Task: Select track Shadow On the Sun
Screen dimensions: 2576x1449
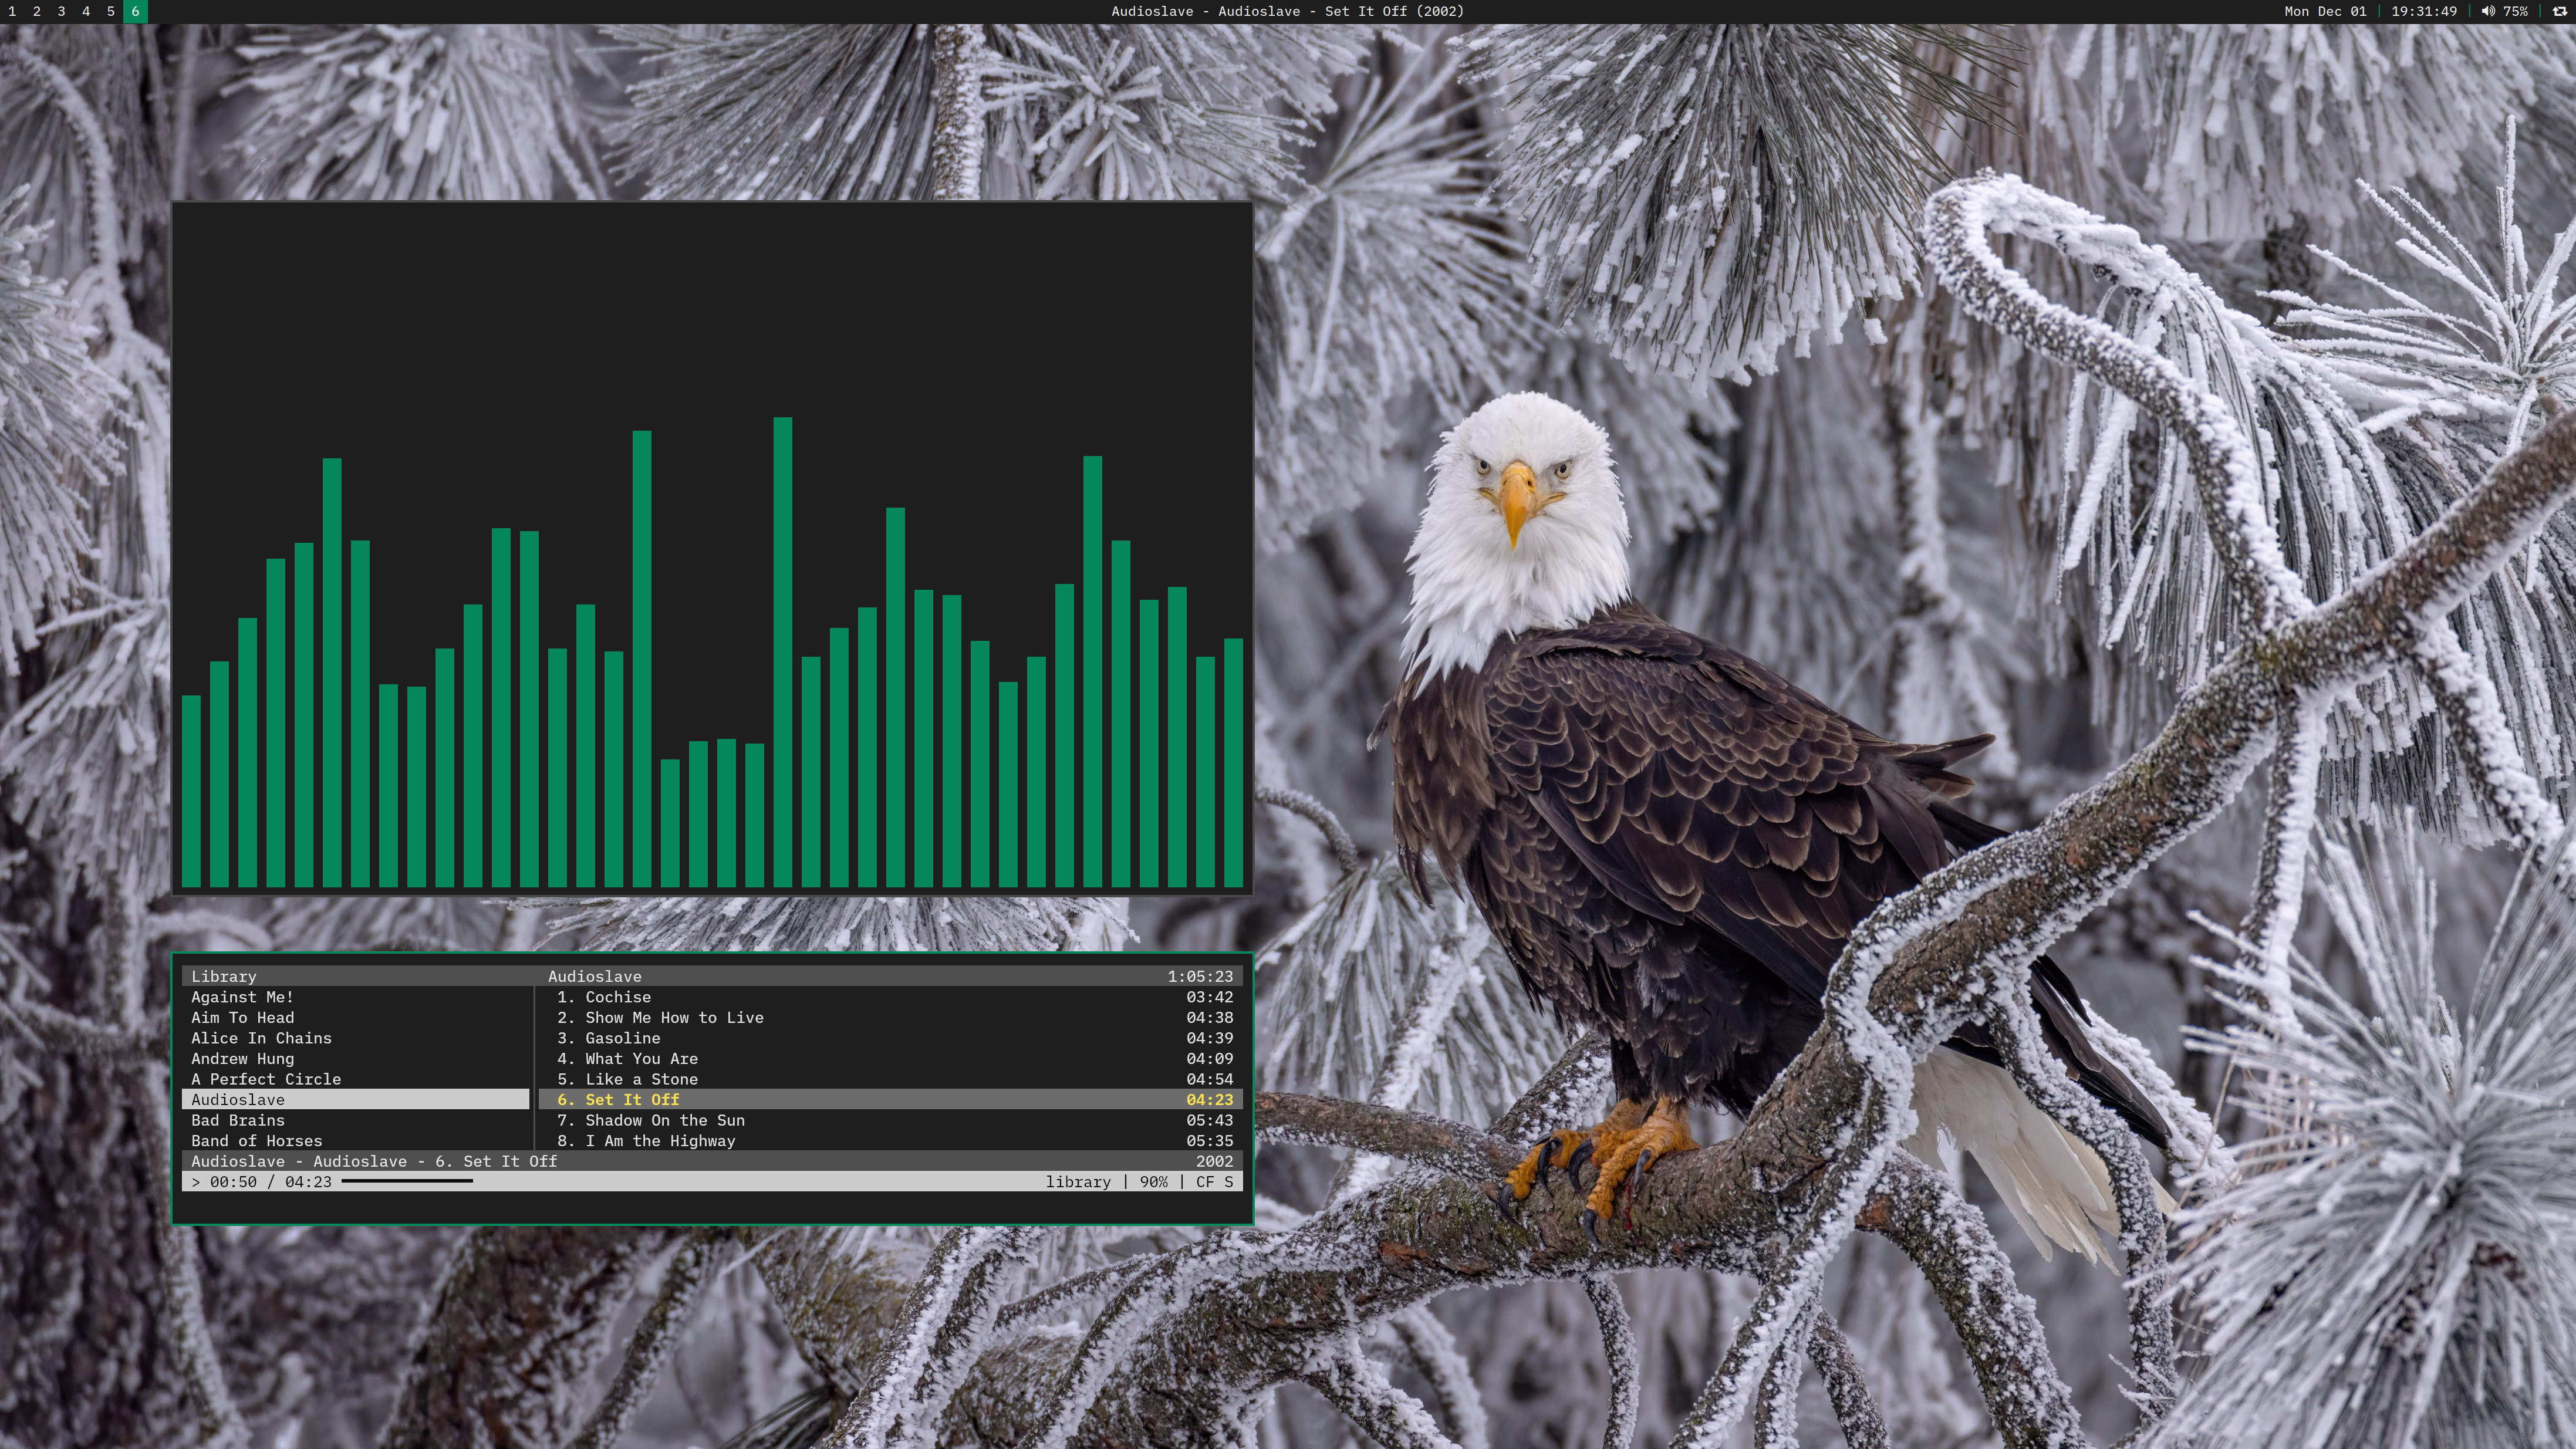Action: click(x=664, y=1120)
